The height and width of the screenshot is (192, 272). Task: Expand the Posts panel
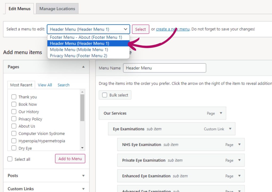83,176
